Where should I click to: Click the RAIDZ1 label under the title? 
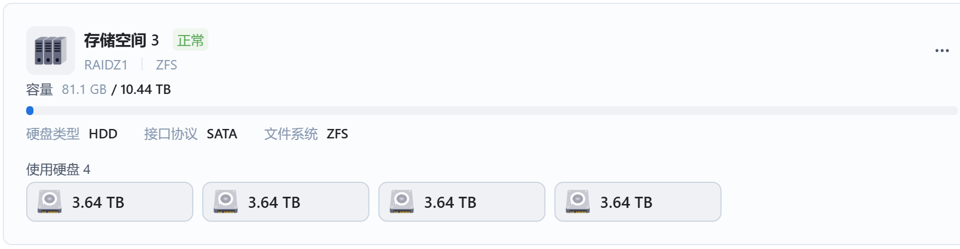click(106, 65)
